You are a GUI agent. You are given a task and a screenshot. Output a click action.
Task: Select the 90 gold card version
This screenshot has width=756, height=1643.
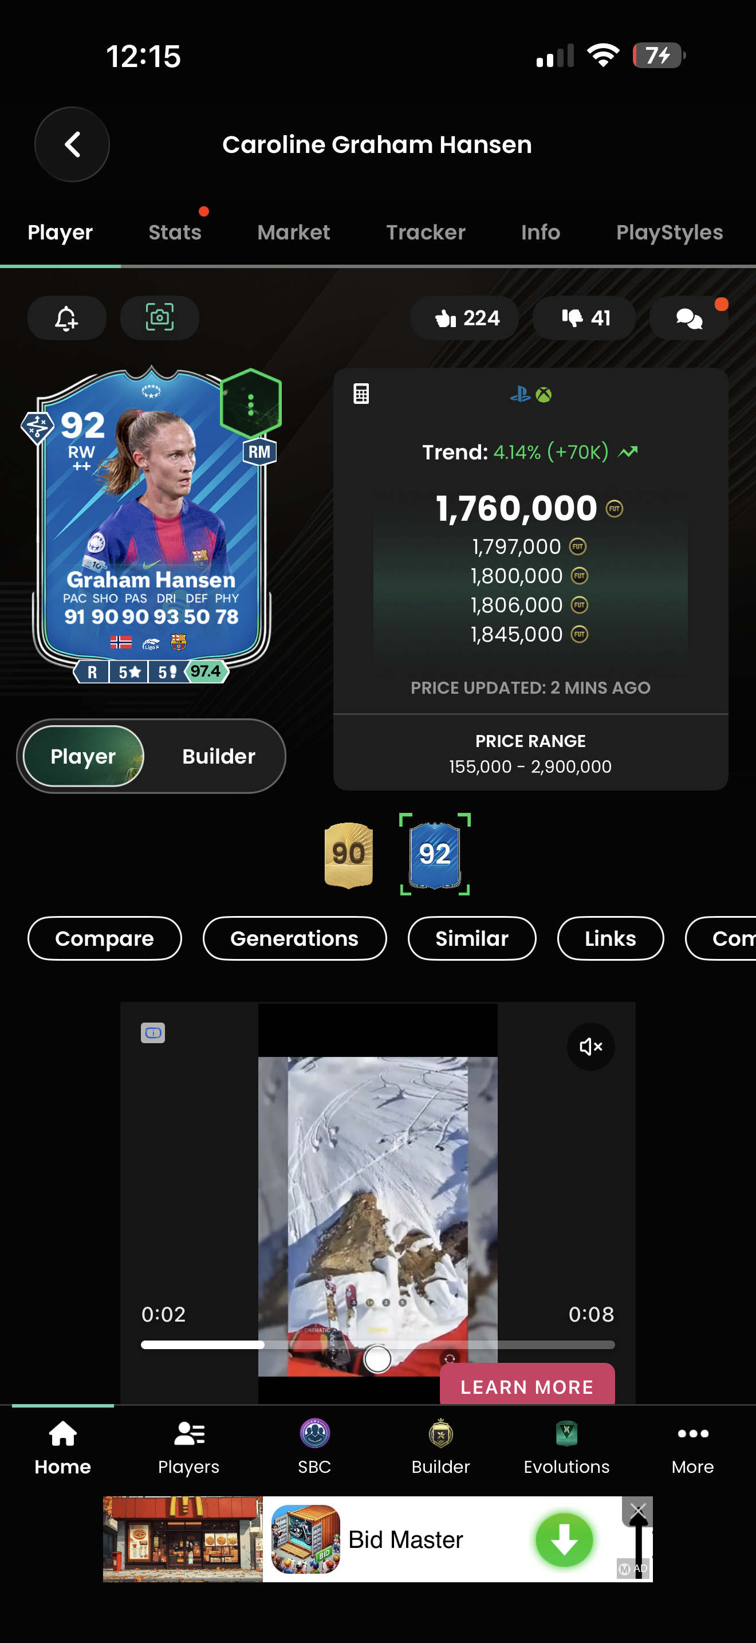(x=349, y=854)
